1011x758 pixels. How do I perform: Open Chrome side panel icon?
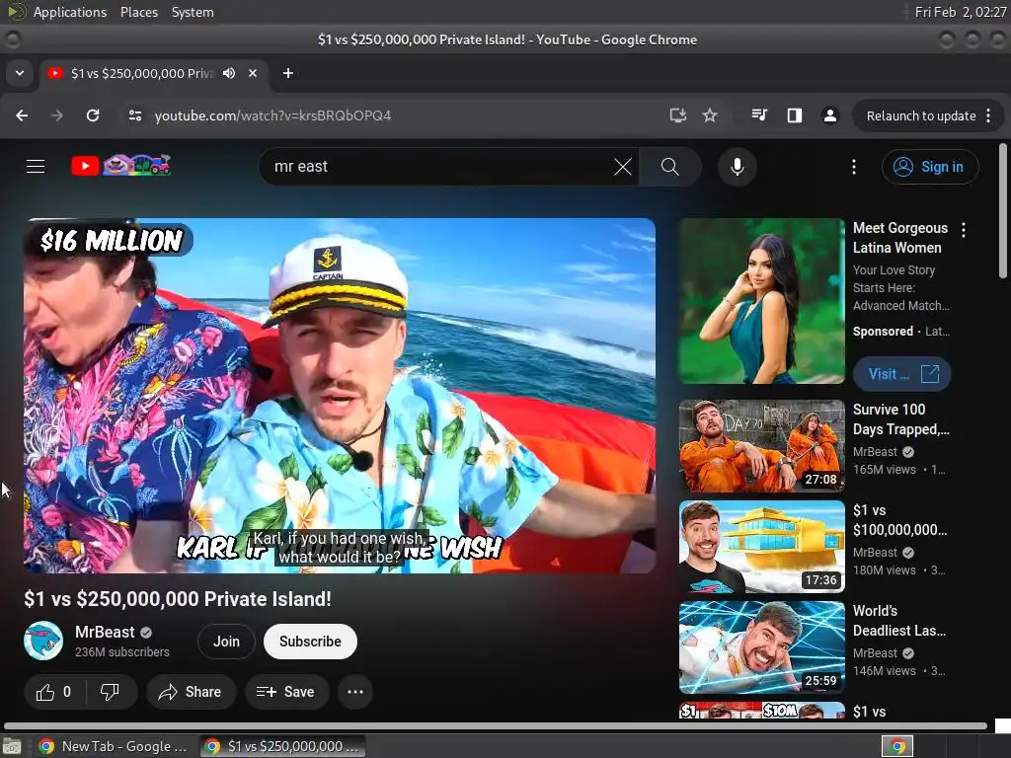(795, 115)
